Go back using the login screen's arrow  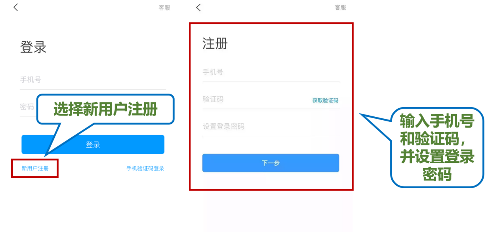pos(16,7)
